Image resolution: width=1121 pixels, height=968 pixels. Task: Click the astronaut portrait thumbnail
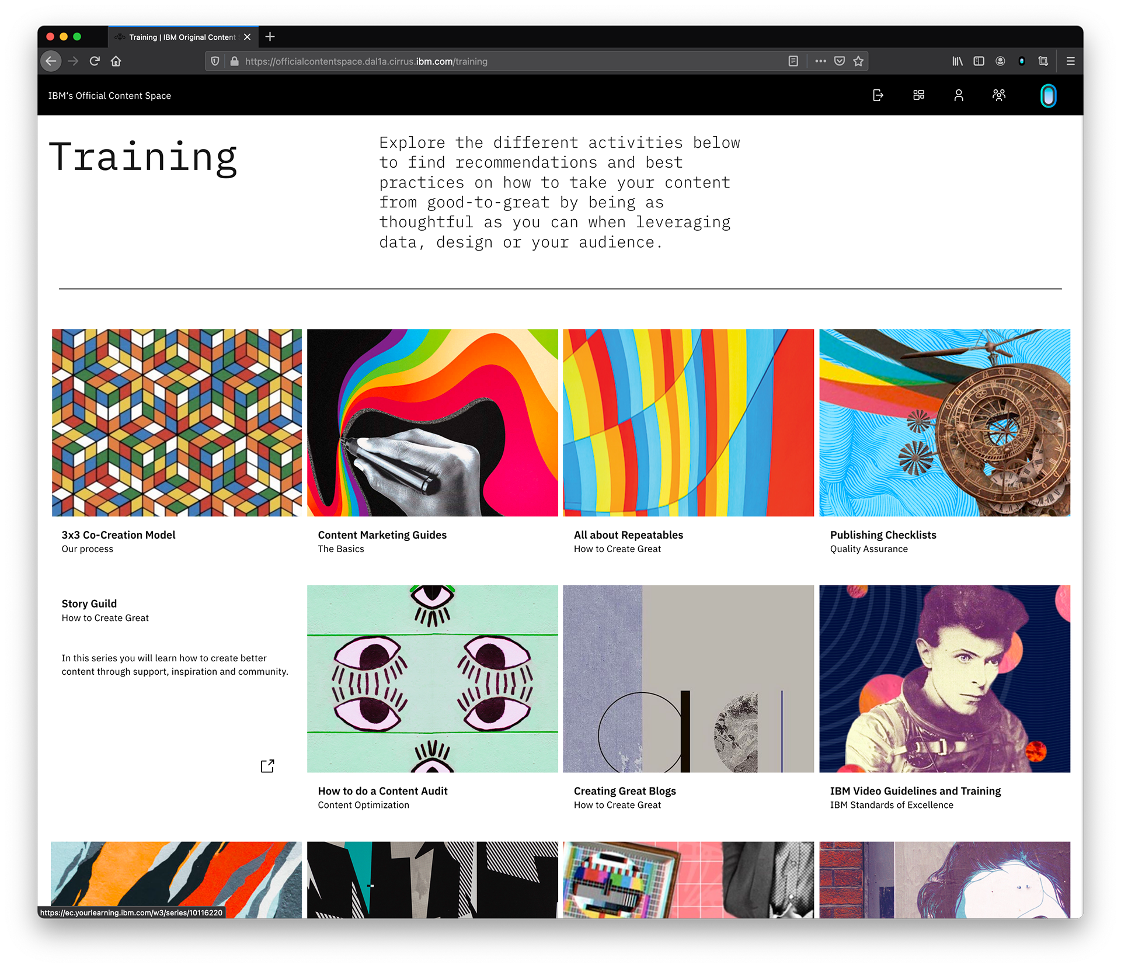click(x=945, y=679)
